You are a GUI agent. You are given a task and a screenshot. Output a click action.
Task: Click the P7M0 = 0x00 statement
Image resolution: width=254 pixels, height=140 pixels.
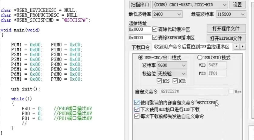[x=67, y=79]
